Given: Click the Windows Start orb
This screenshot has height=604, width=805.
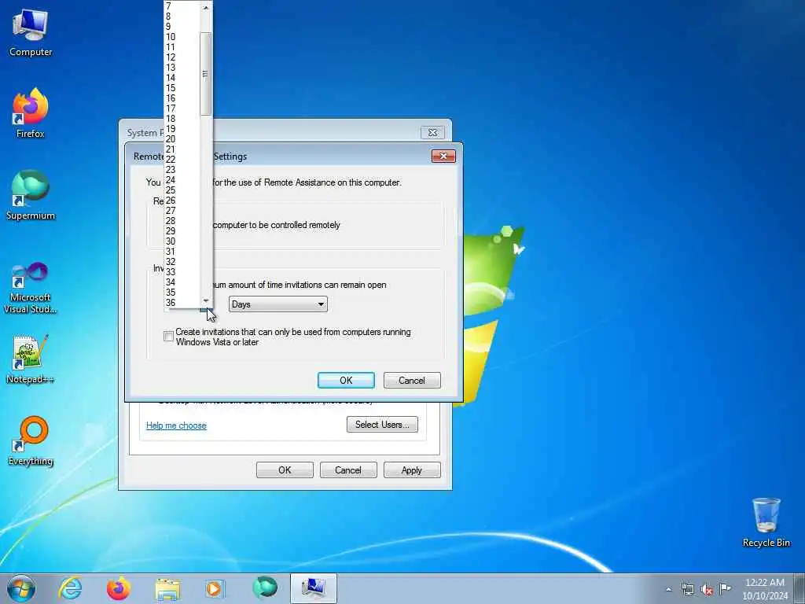Looking at the screenshot, I should 21,588.
